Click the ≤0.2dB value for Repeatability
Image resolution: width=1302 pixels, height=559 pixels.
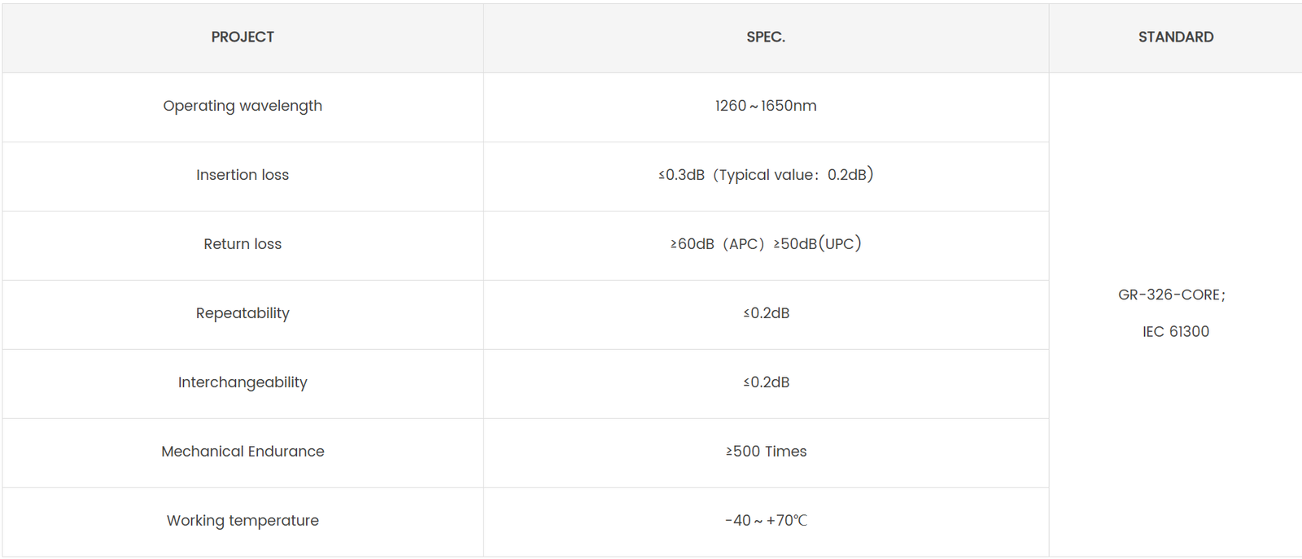pos(767,313)
